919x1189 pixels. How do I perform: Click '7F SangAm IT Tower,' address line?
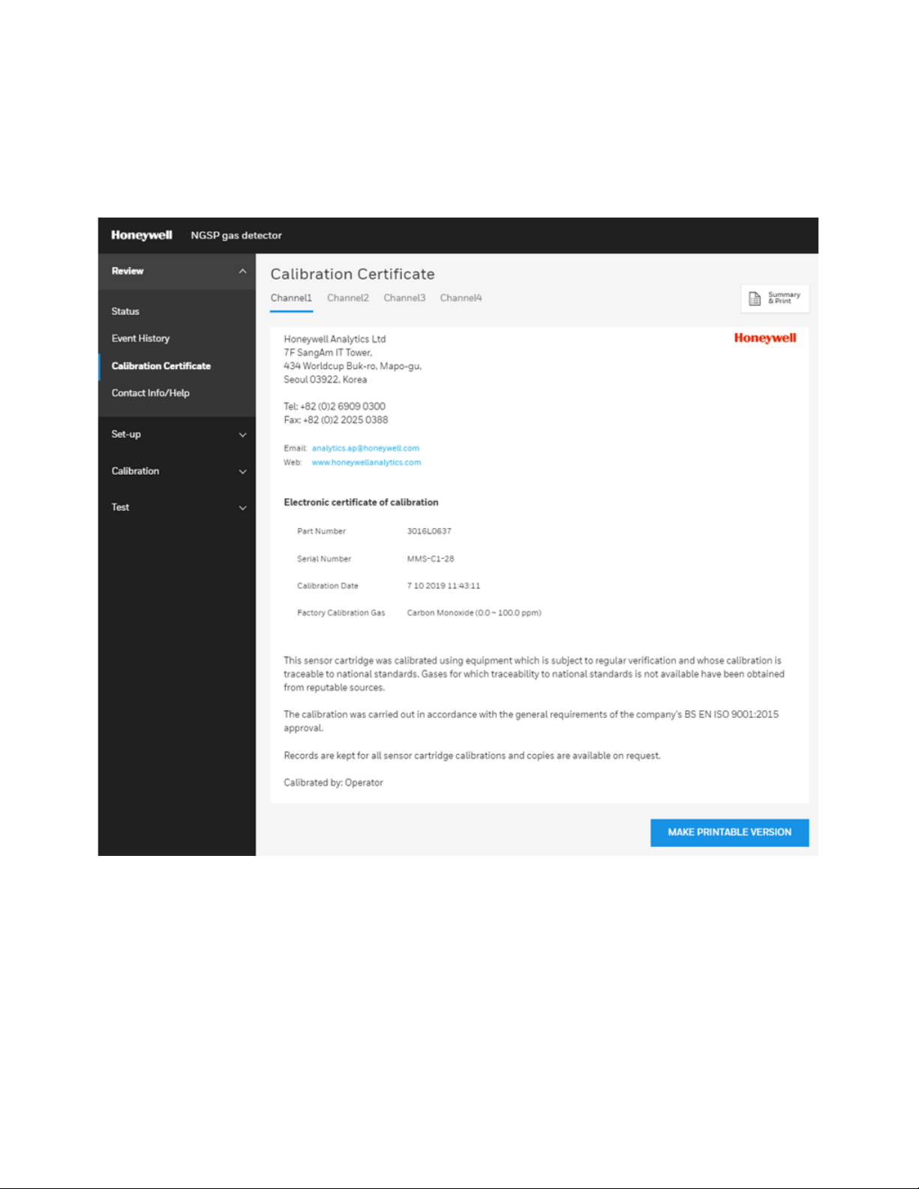pyautogui.click(x=328, y=353)
